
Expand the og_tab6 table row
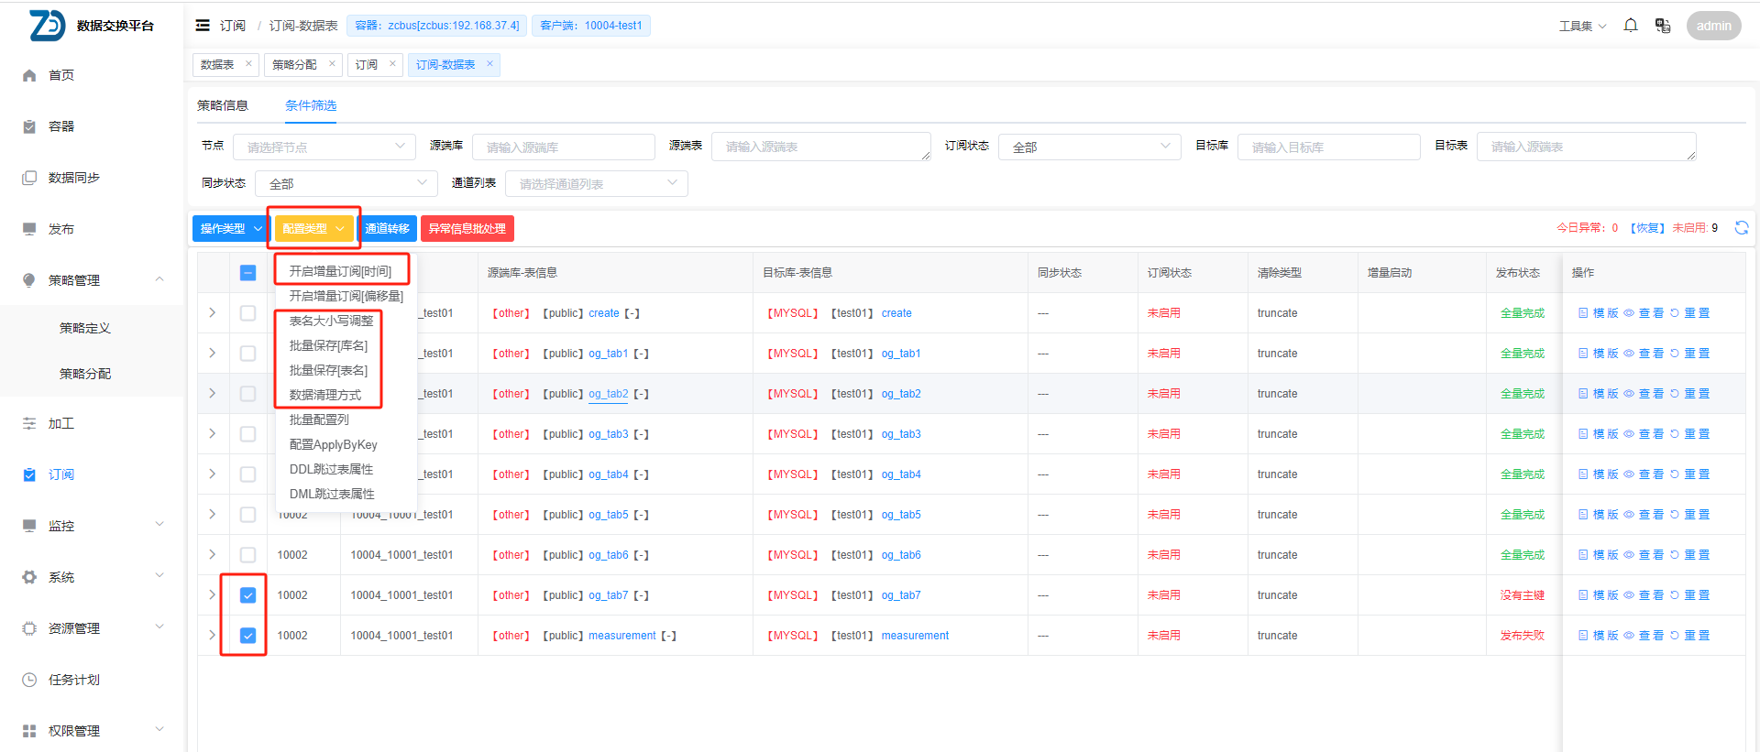point(212,555)
